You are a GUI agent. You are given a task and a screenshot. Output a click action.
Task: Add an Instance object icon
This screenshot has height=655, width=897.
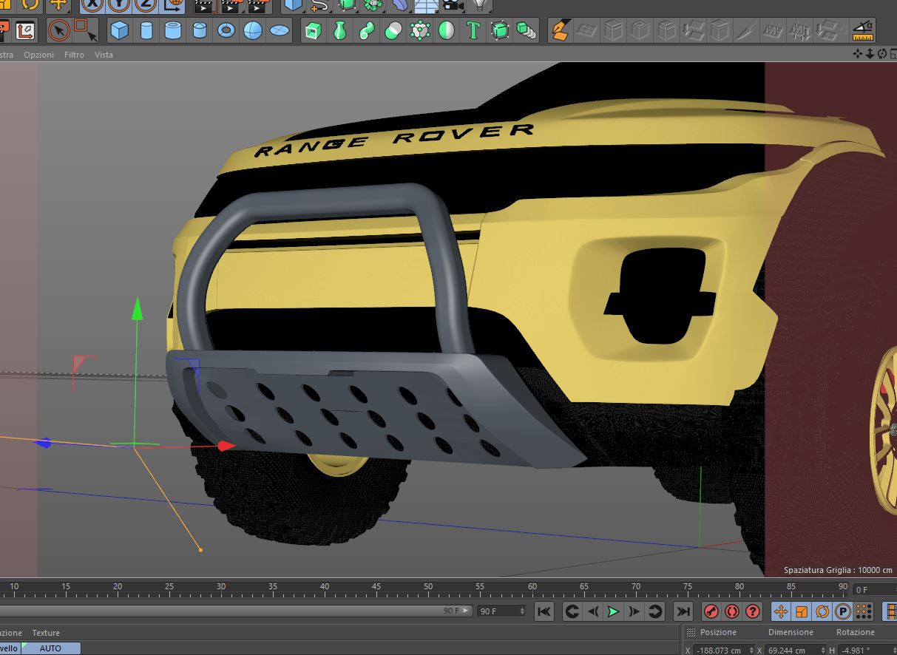pos(500,31)
